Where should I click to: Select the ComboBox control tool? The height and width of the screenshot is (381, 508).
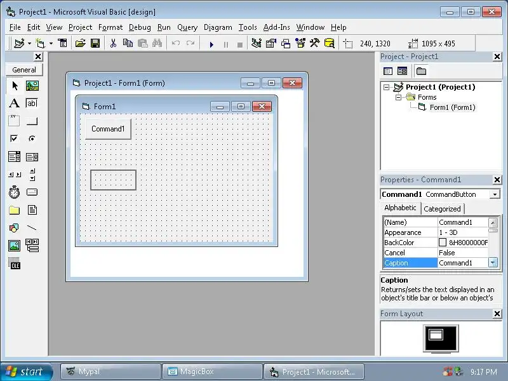pyautogui.click(x=14, y=157)
